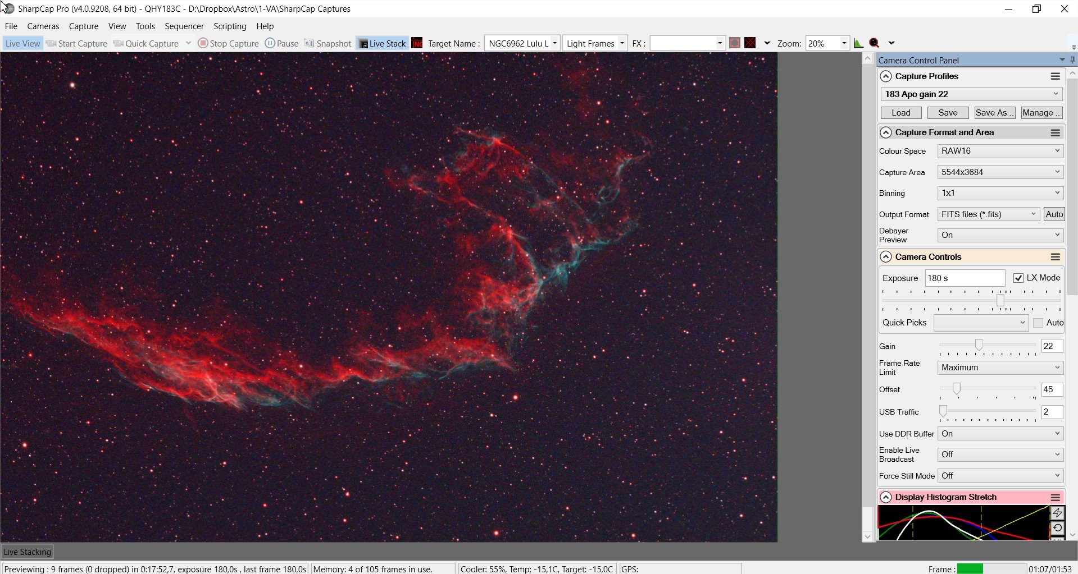The image size is (1078, 574).
Task: Click the Stop Capture button
Action: pyautogui.click(x=229, y=43)
